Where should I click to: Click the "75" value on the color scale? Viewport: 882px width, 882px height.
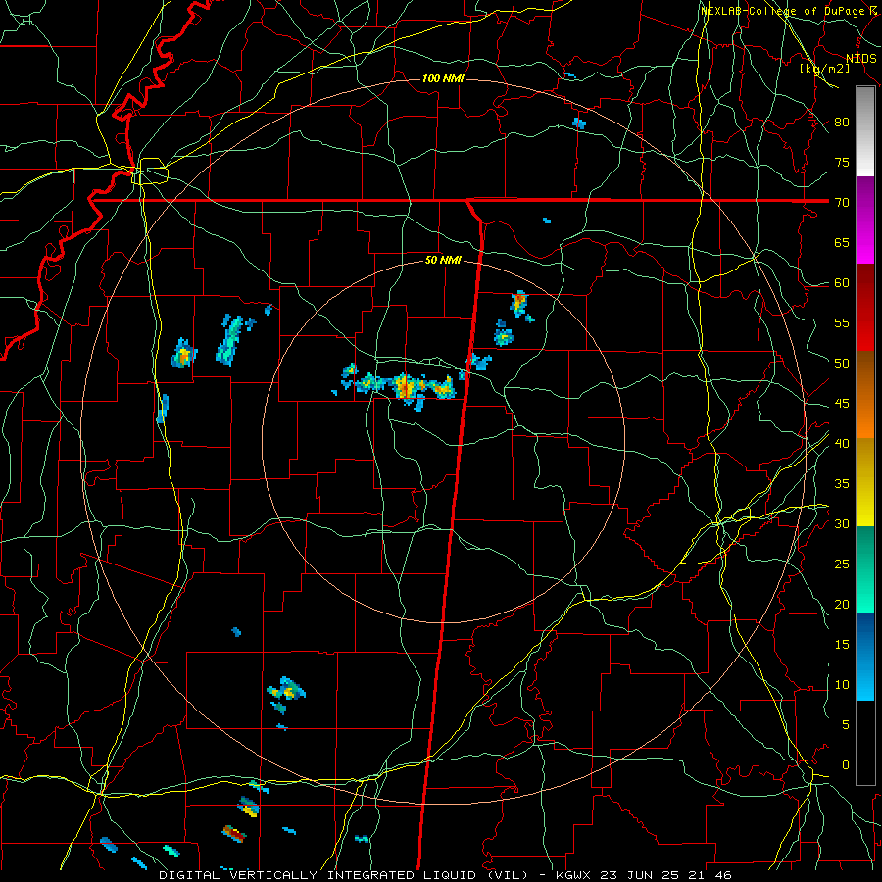tap(842, 163)
